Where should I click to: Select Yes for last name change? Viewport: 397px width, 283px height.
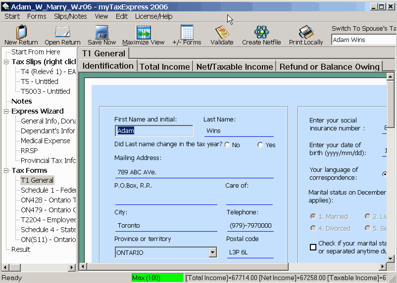coord(260,145)
